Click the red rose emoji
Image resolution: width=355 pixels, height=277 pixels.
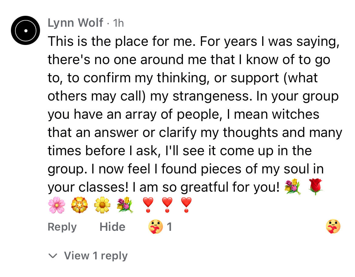(316, 187)
